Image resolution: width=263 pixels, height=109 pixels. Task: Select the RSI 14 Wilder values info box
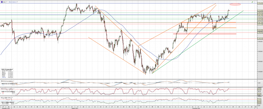(x=7, y=103)
